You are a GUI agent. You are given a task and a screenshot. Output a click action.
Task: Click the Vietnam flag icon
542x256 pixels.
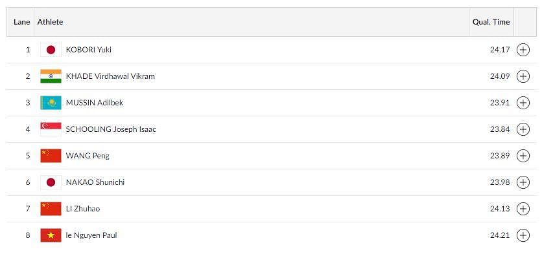tap(51, 235)
